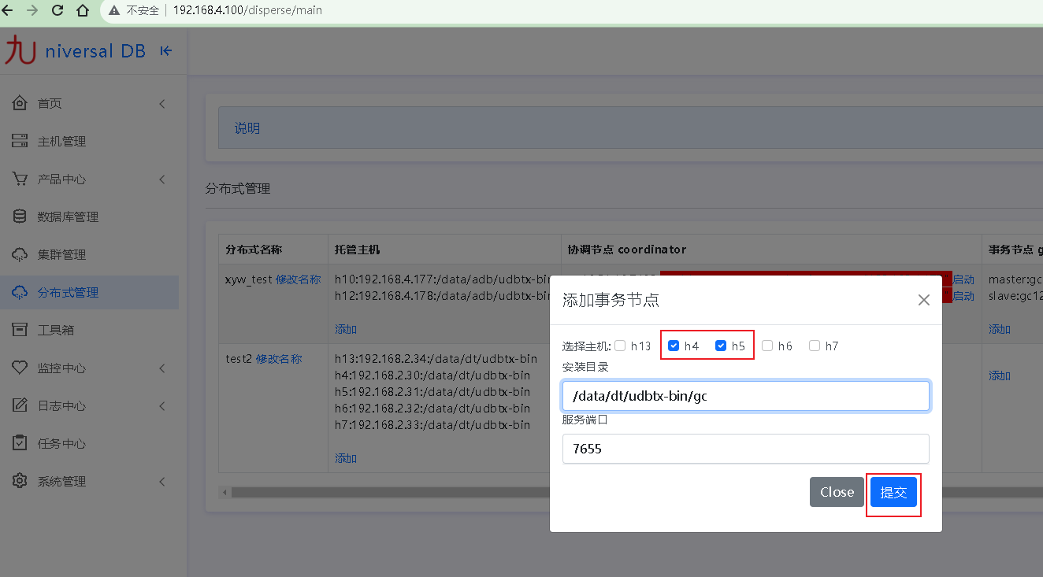Viewport: 1043px width, 577px height.
Task: Uncheck the h4 host checkbox
Action: [x=674, y=346]
